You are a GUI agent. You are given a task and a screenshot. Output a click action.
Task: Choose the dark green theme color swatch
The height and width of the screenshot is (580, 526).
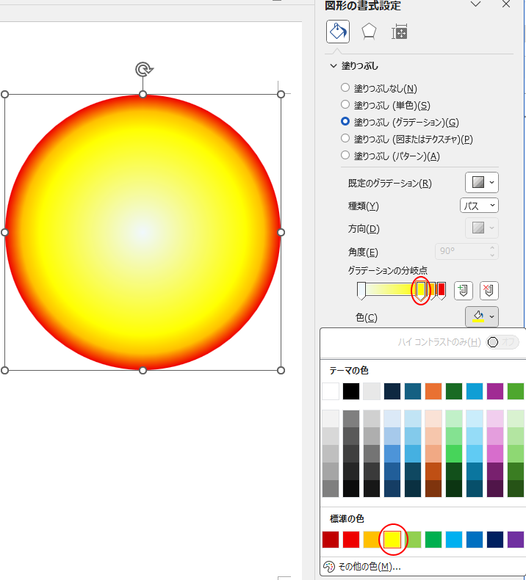(454, 391)
